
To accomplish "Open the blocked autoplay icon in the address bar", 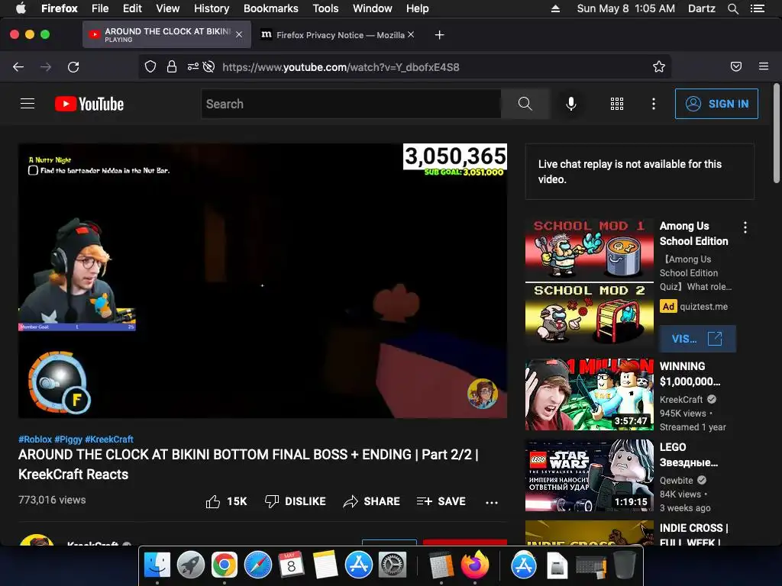I will click(x=209, y=67).
